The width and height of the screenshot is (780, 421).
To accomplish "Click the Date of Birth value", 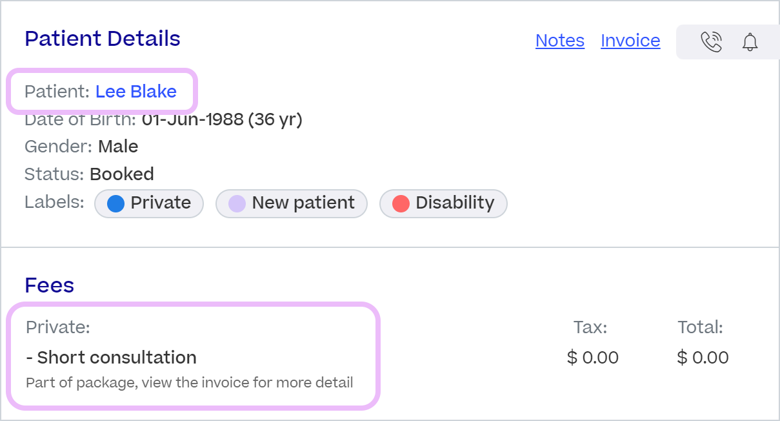I will tap(222, 119).
